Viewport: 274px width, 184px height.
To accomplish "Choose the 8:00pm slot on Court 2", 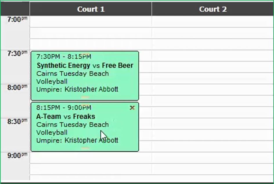I will tap(213, 90).
